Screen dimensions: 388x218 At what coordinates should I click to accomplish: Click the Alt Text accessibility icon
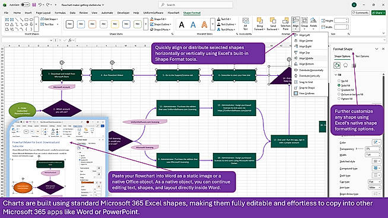pyautogui.click(x=246, y=24)
